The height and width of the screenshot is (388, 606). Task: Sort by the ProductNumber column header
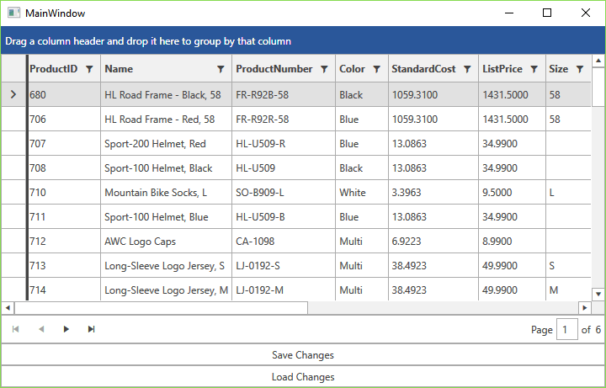(274, 69)
